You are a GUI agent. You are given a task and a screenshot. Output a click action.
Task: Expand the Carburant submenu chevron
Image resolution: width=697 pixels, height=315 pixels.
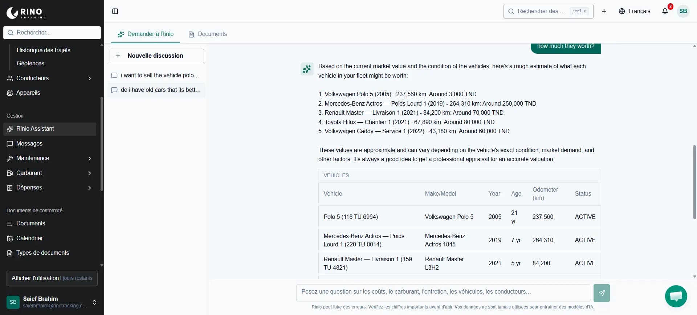point(90,173)
